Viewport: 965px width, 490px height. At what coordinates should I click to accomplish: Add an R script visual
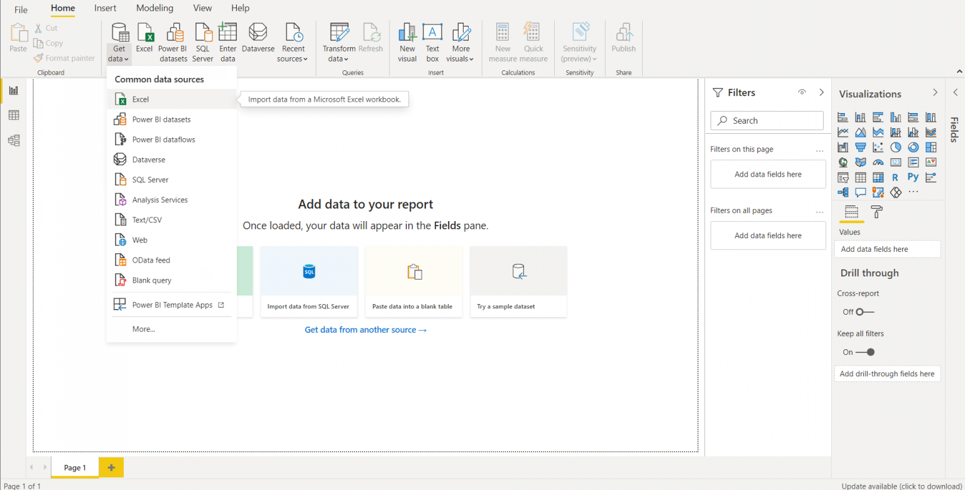(895, 177)
